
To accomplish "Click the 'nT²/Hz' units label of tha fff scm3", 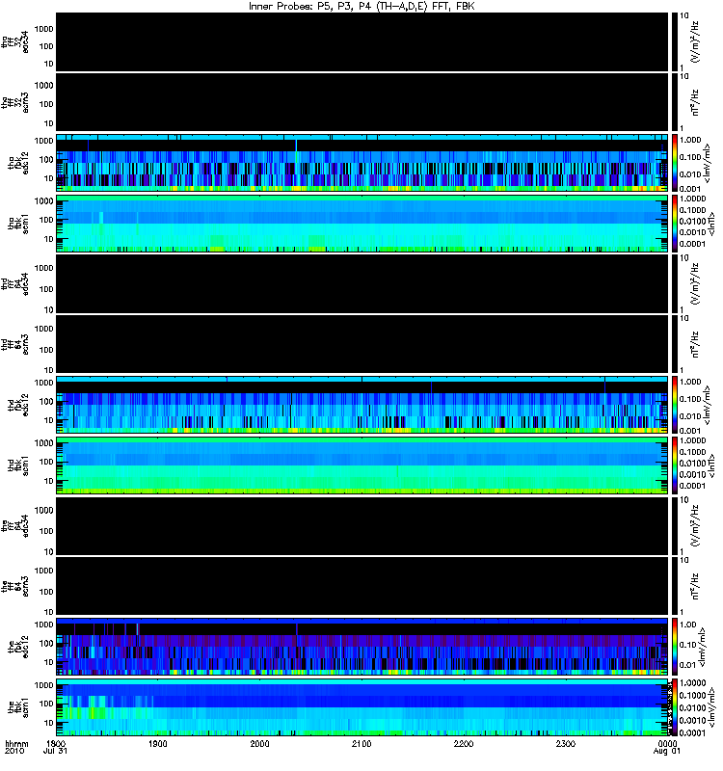I will coord(695,102).
